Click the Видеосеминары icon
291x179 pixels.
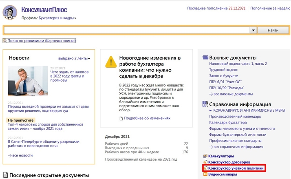coord(205,175)
